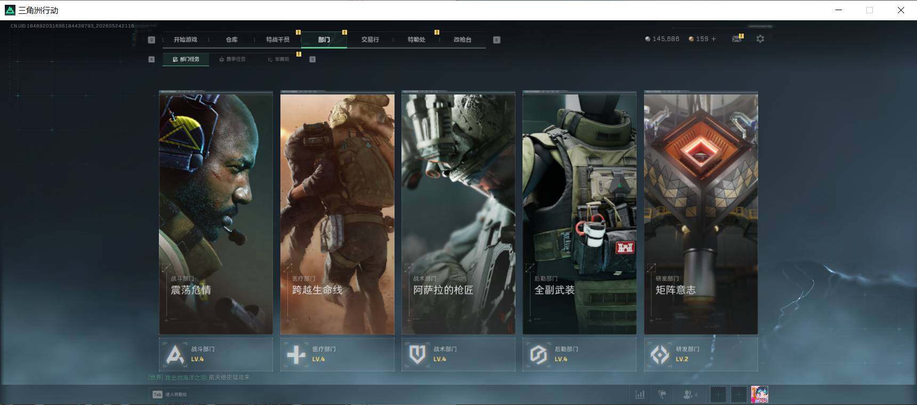Open the friends list icon
Viewport: 917px width, 405px height.
coord(690,394)
